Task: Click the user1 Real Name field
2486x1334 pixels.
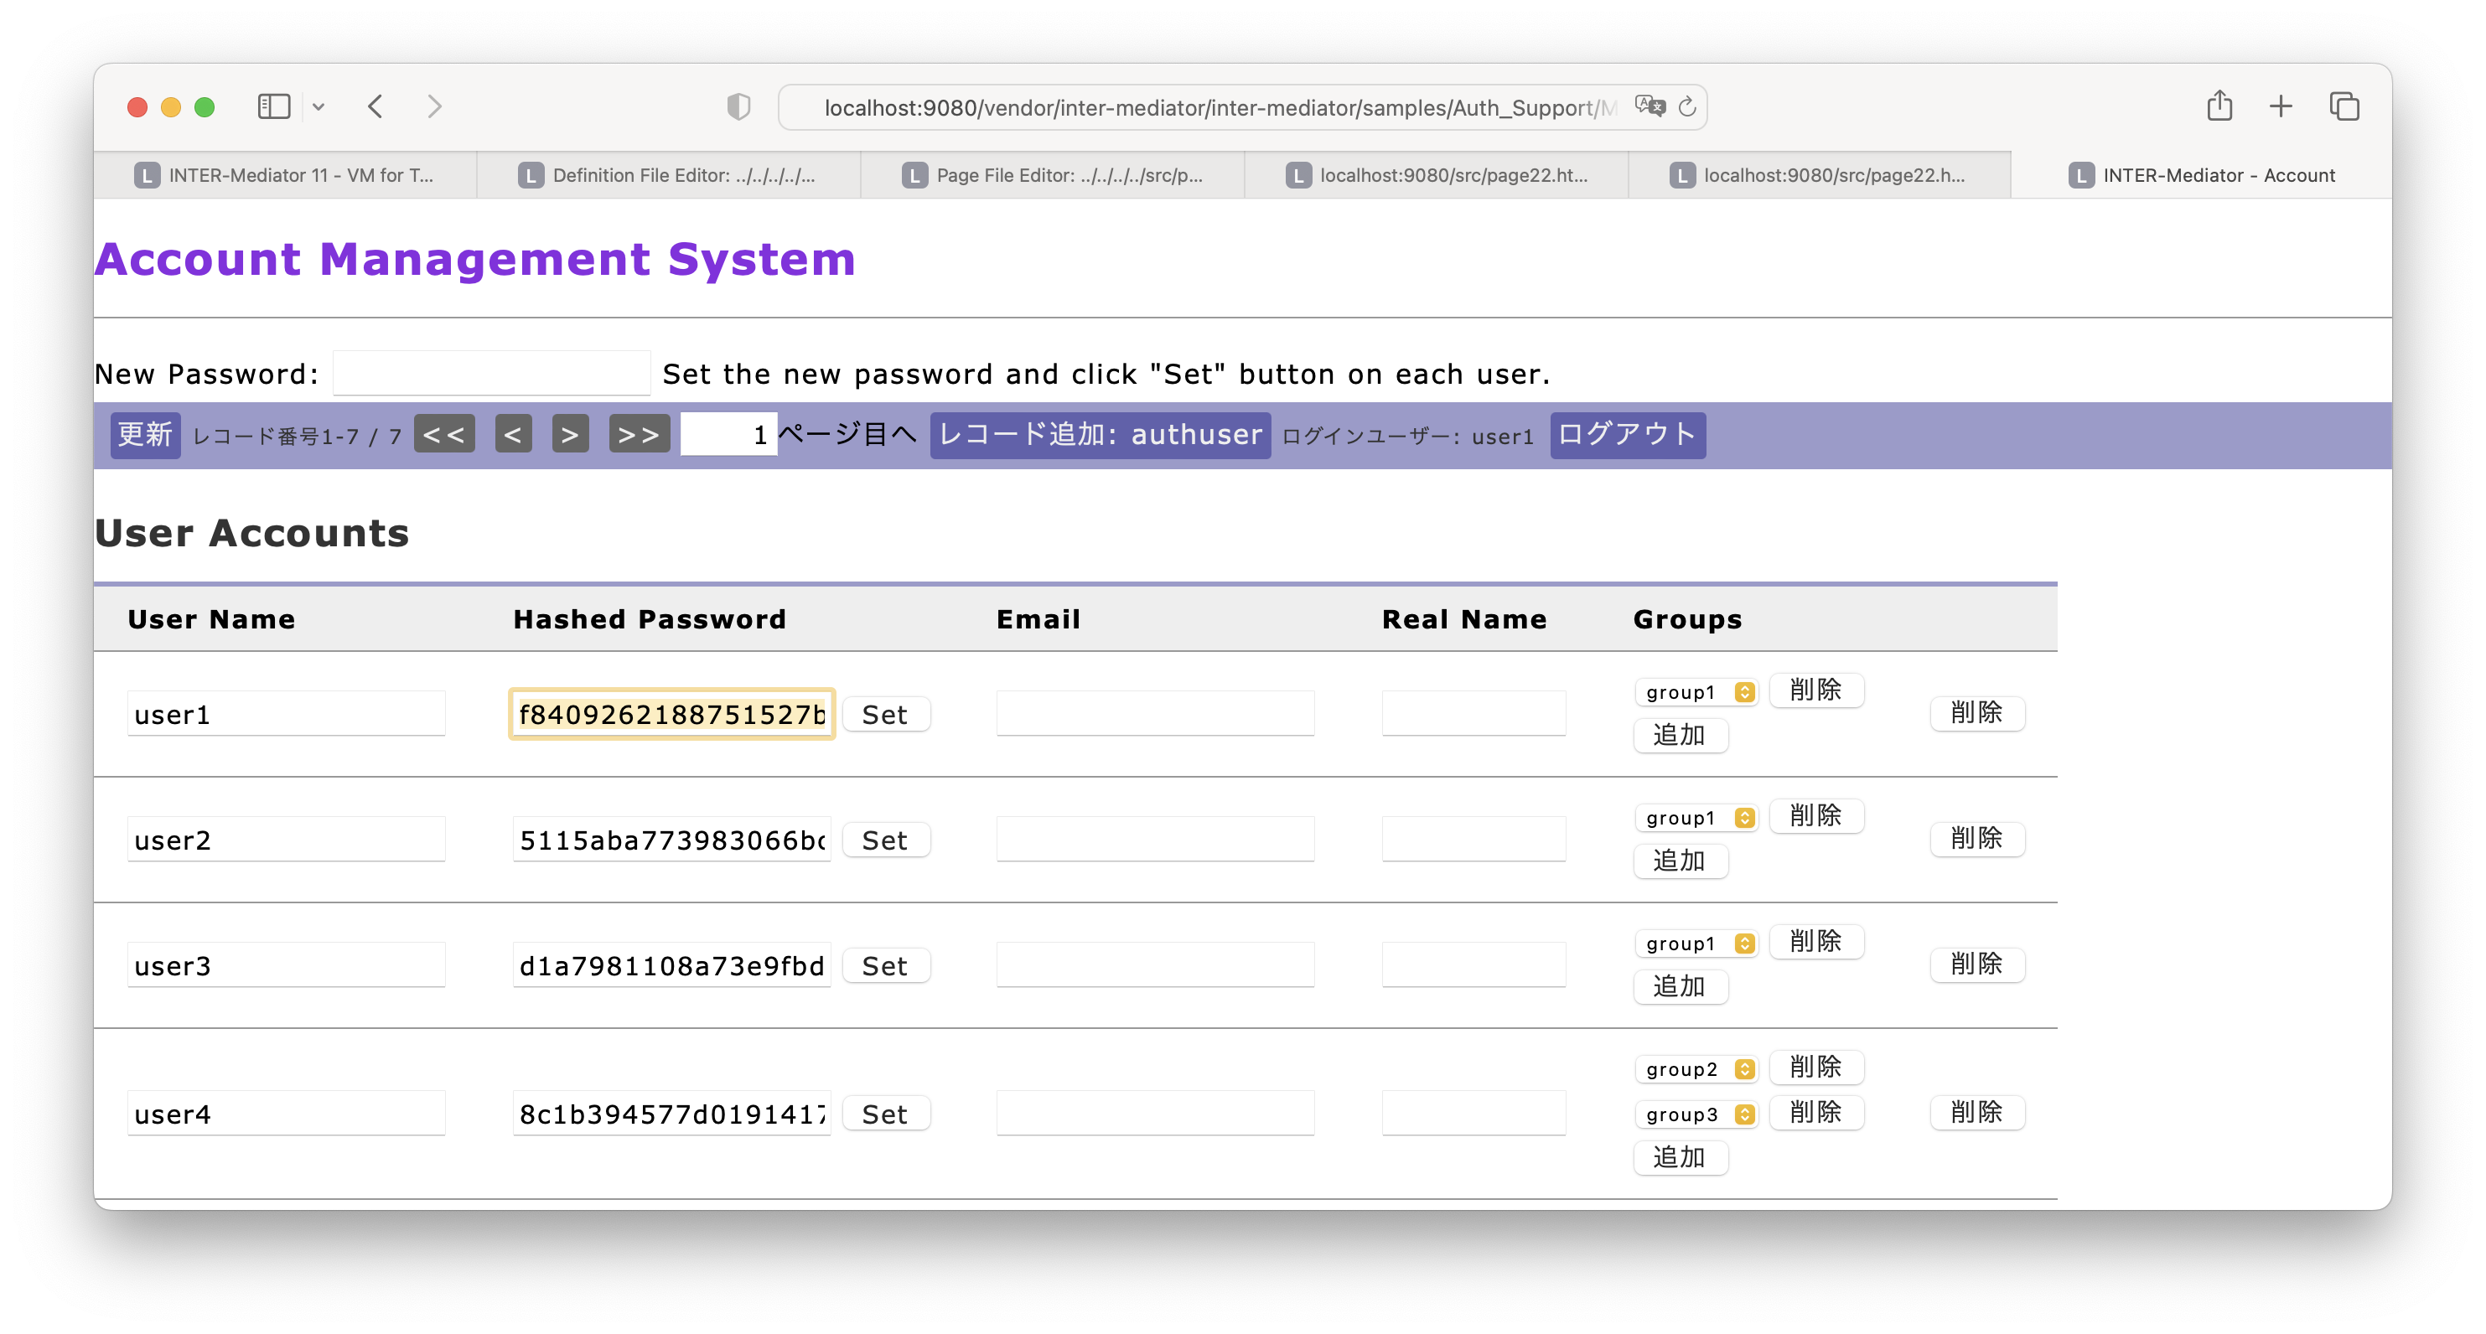Action: pyautogui.click(x=1473, y=714)
